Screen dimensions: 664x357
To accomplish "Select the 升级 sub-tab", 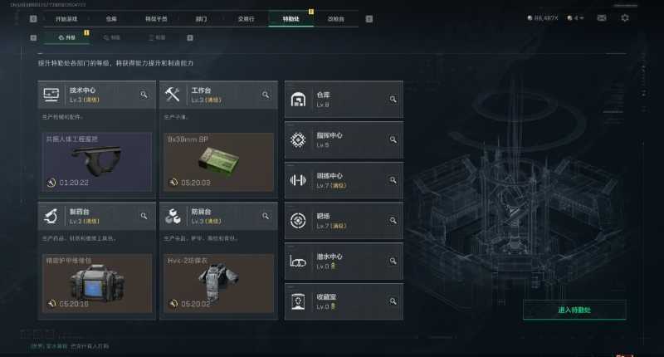I will (x=67, y=37).
